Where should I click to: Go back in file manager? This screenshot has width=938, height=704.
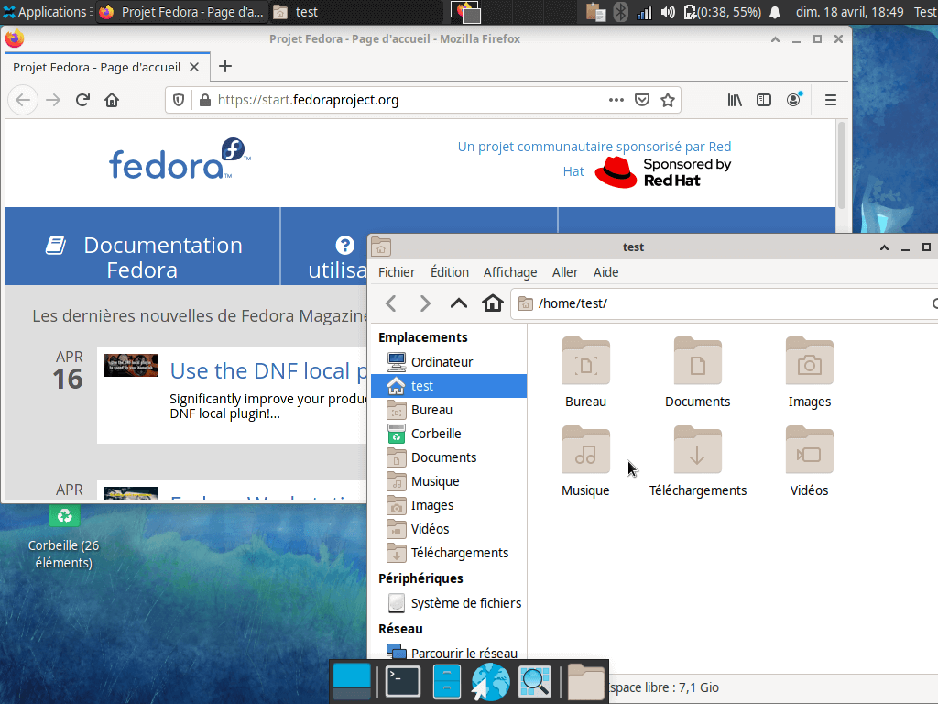[x=391, y=303]
